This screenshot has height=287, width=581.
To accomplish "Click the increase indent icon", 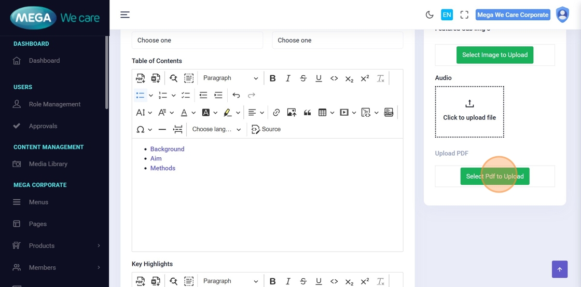I will (x=218, y=95).
